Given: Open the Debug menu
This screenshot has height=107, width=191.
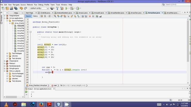Looking at the screenshot, I should (41, 5).
